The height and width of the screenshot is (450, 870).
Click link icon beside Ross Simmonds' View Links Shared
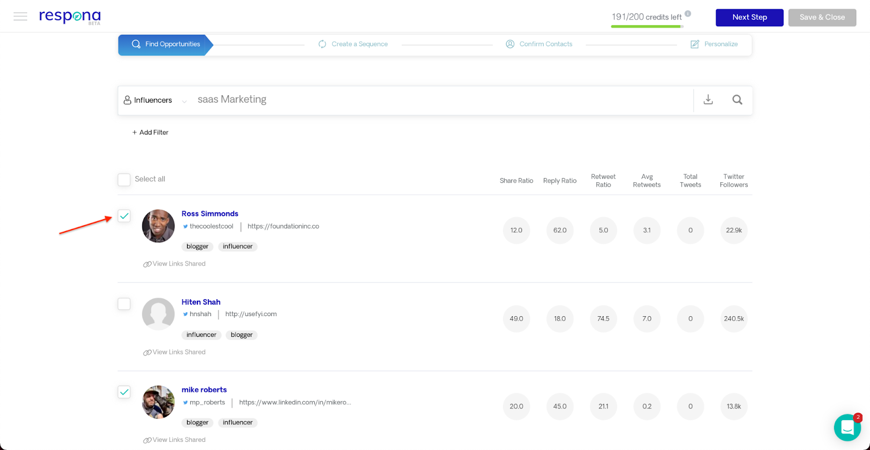coord(147,264)
